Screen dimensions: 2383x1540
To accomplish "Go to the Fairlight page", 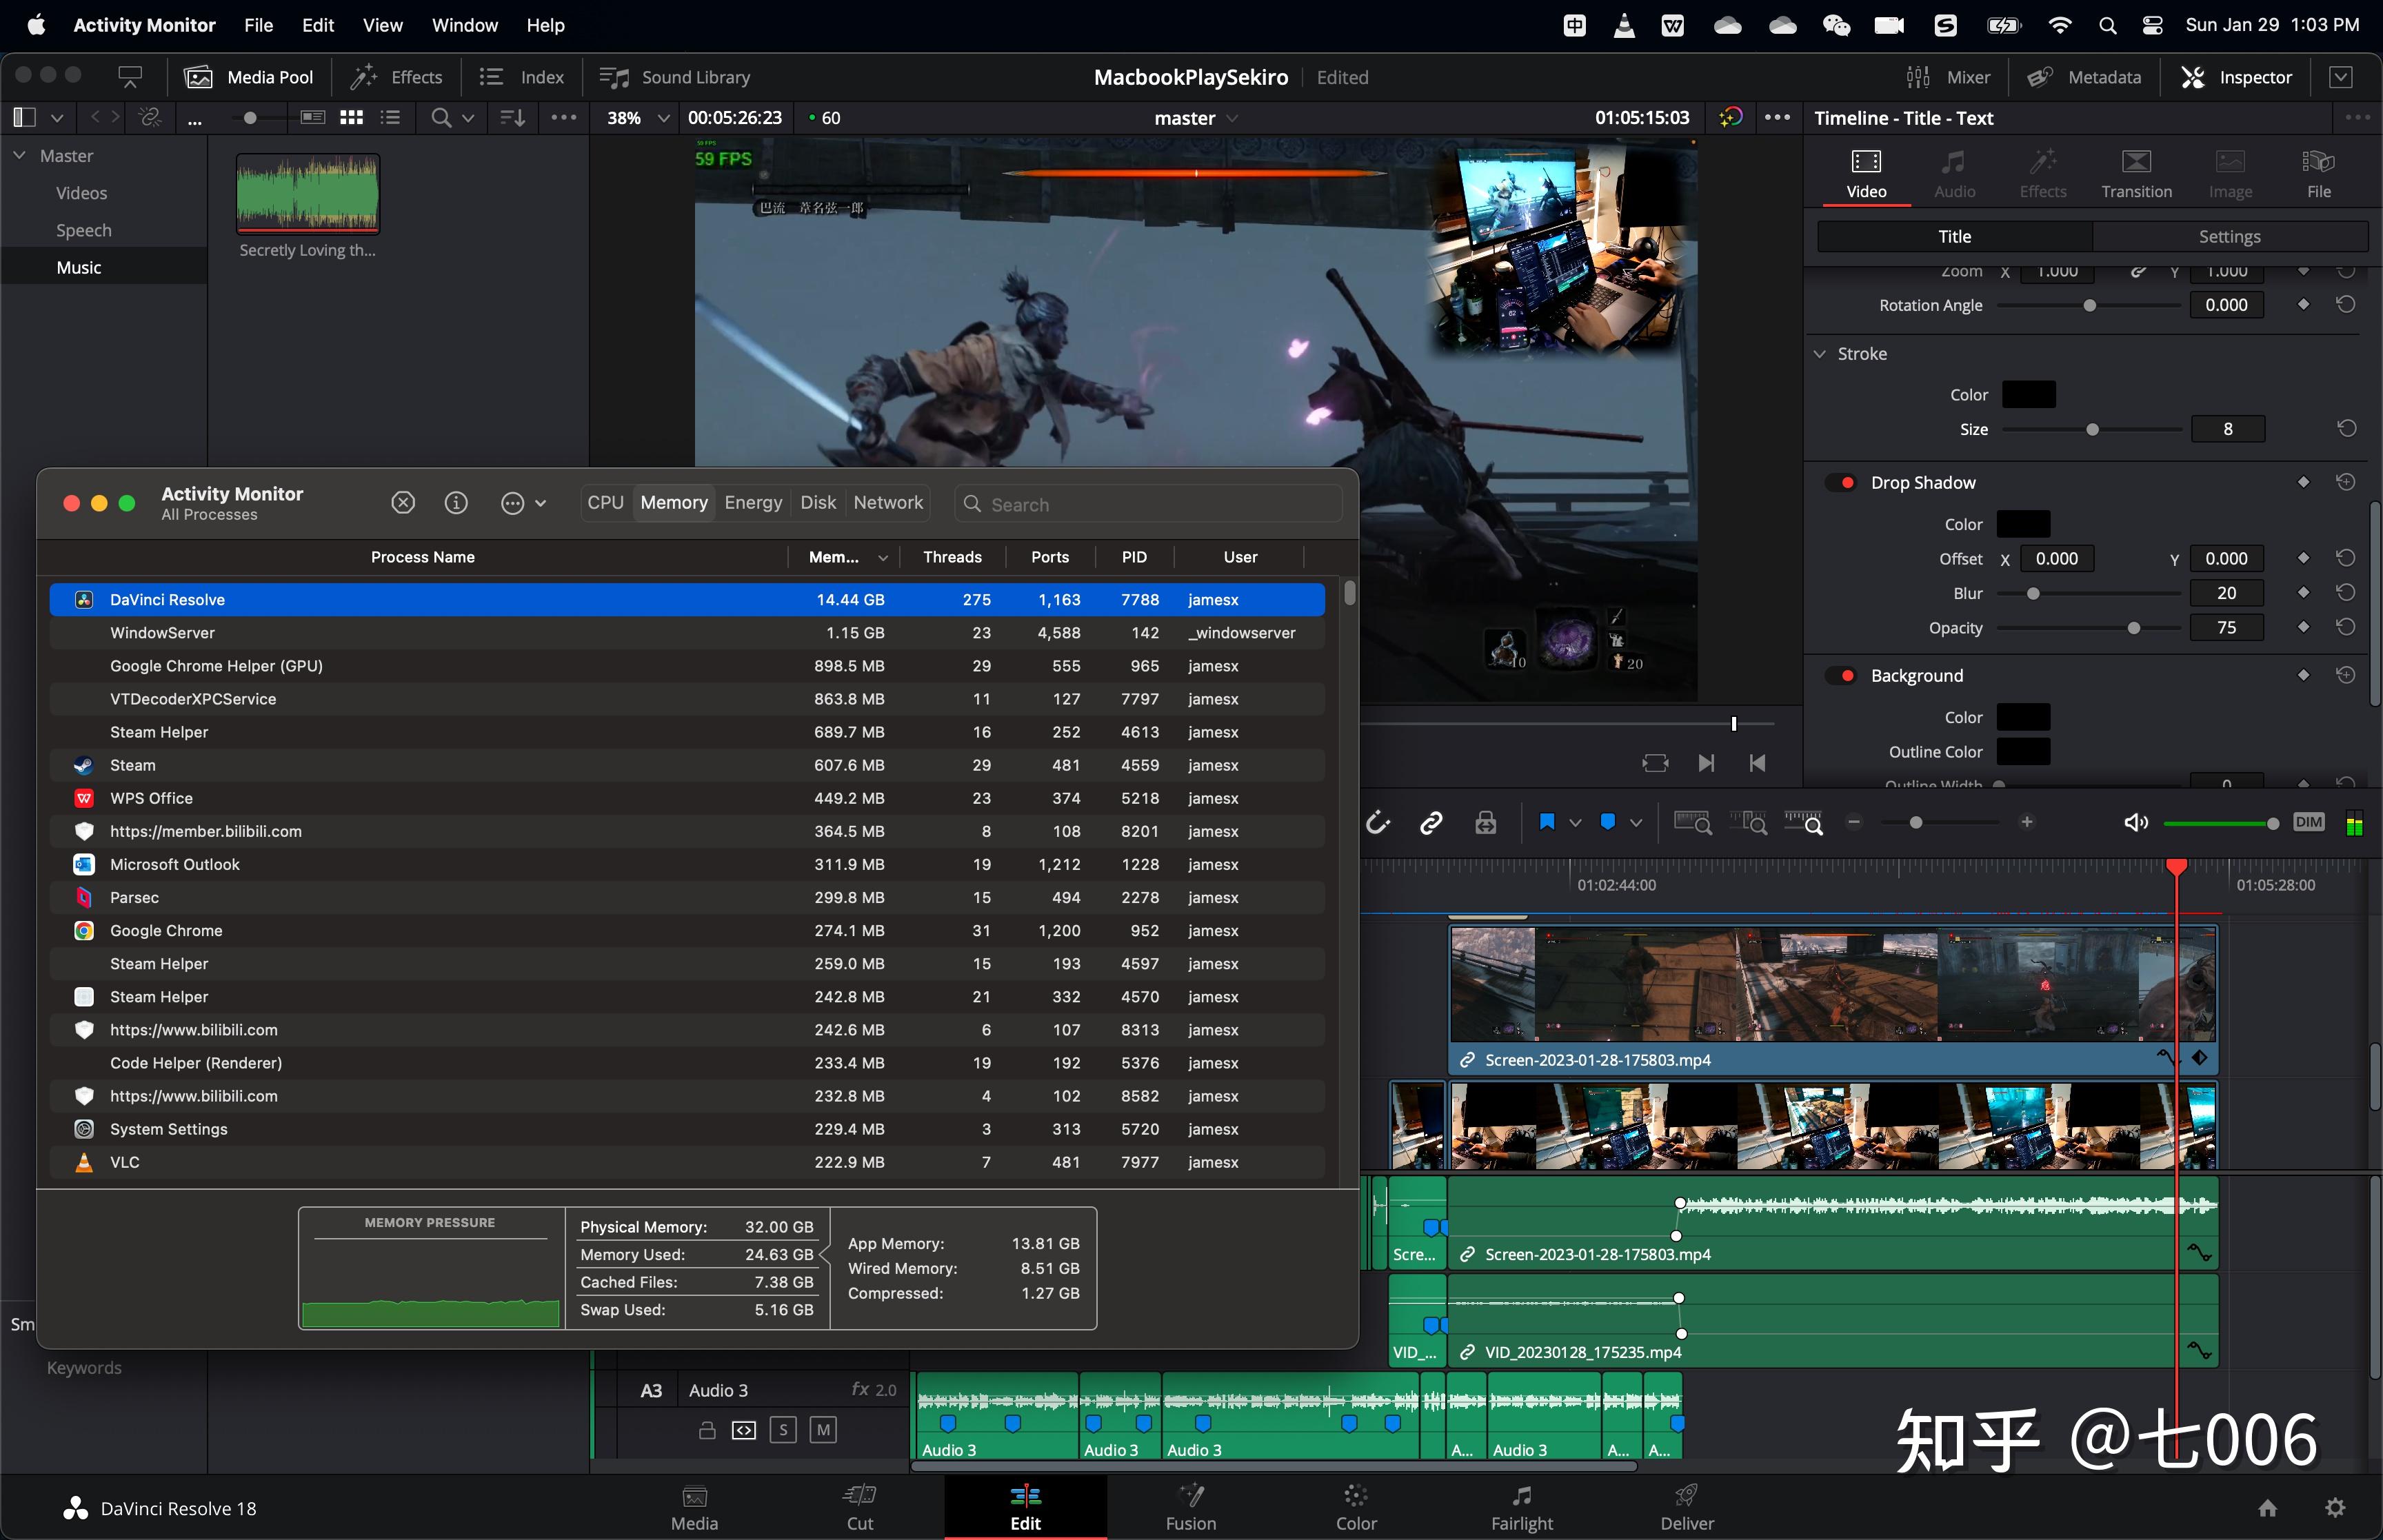I will click(x=1522, y=1508).
